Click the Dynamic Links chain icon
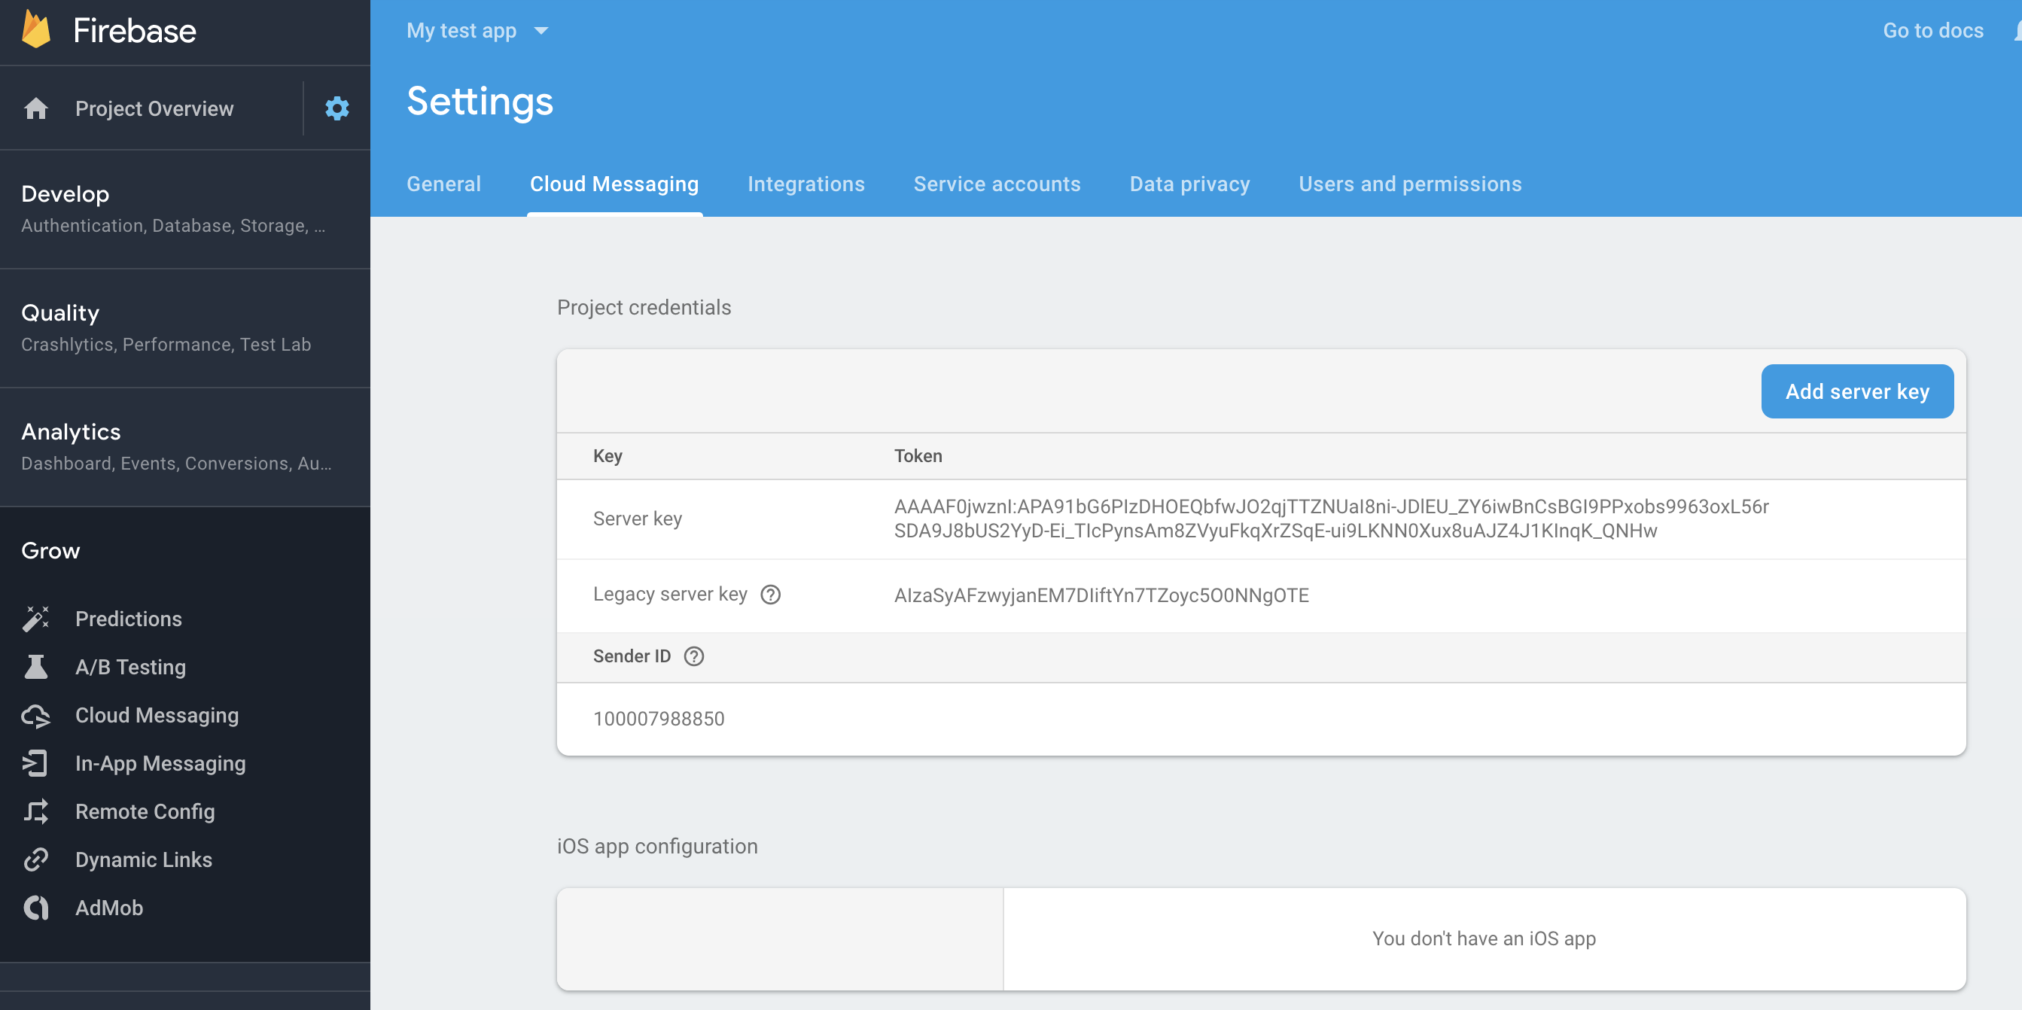Image resolution: width=2022 pixels, height=1010 pixels. tap(36, 860)
